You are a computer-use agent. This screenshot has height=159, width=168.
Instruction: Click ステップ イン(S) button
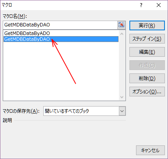147,39
